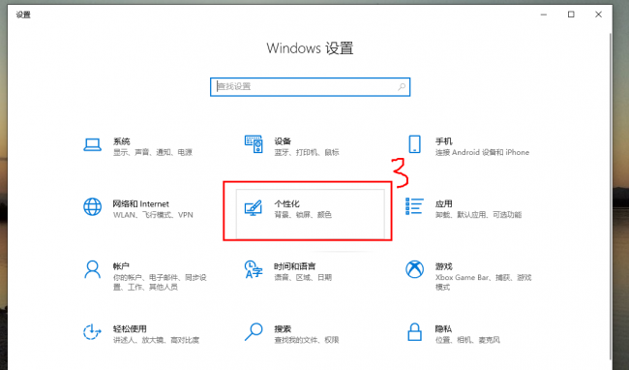Click the 卸载、默认应用、可选功能 description
Image resolution: width=629 pixels, height=370 pixels.
(479, 215)
